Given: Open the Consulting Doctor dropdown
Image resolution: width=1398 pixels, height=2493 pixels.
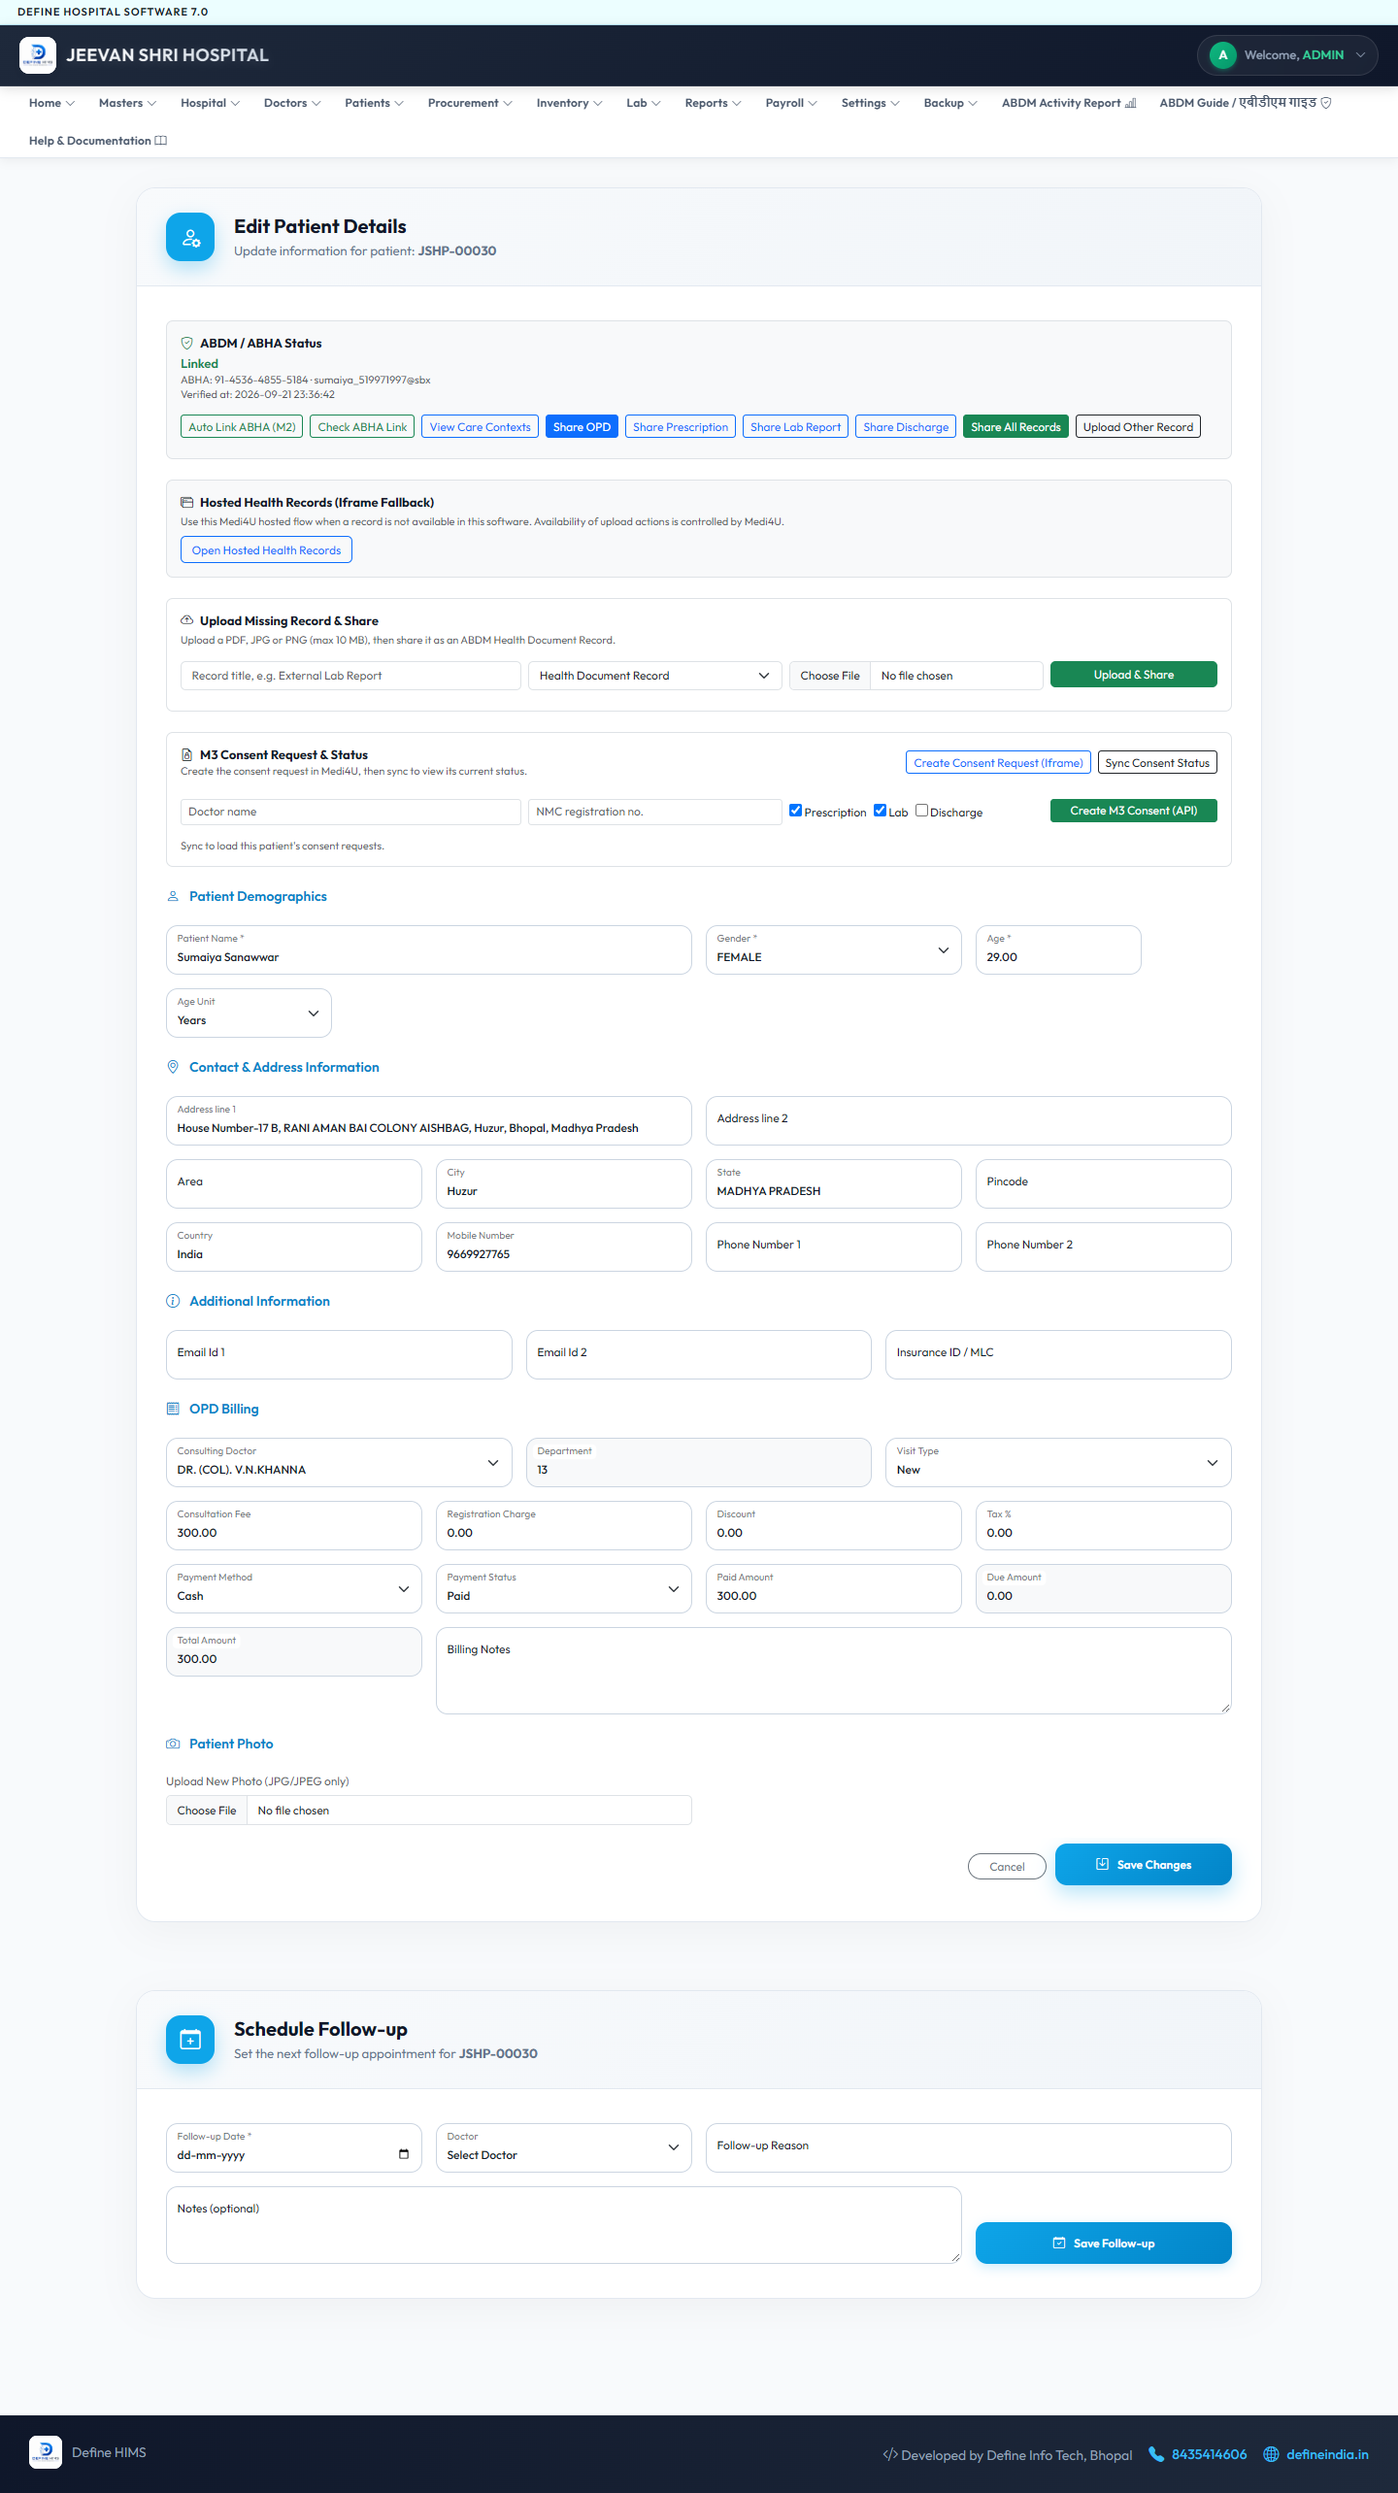Looking at the screenshot, I should point(339,1462).
